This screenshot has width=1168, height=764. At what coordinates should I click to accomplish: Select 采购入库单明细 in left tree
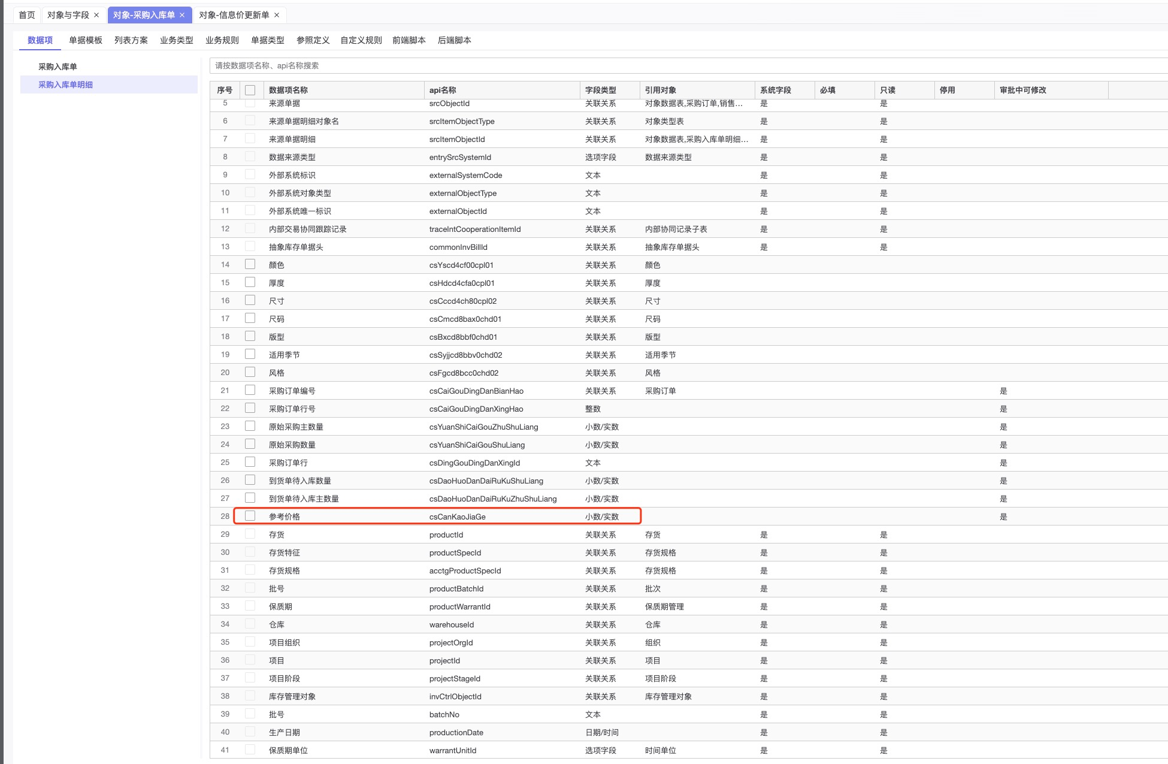coord(65,84)
